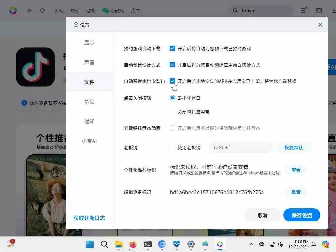Check 使用老板键 checkbox
This screenshot has height=252, width=336.
coord(172,147)
